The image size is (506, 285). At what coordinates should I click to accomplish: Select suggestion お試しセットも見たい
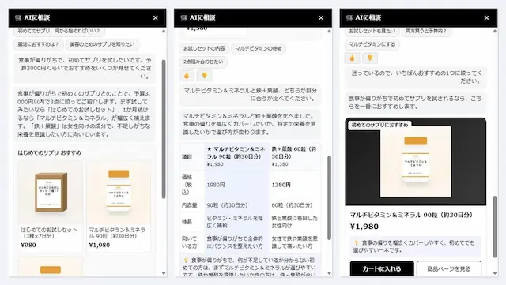(x=372, y=31)
